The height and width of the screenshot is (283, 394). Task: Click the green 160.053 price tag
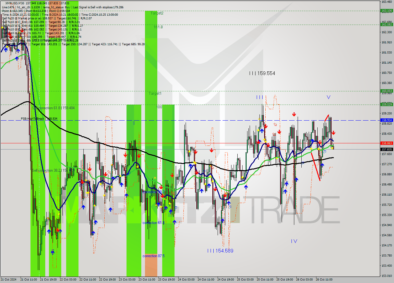tap(387, 91)
